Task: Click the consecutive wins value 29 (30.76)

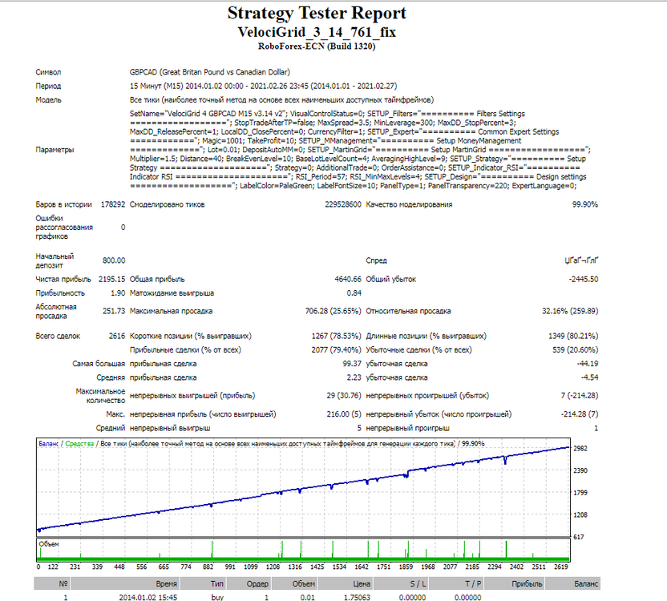Action: (x=344, y=396)
